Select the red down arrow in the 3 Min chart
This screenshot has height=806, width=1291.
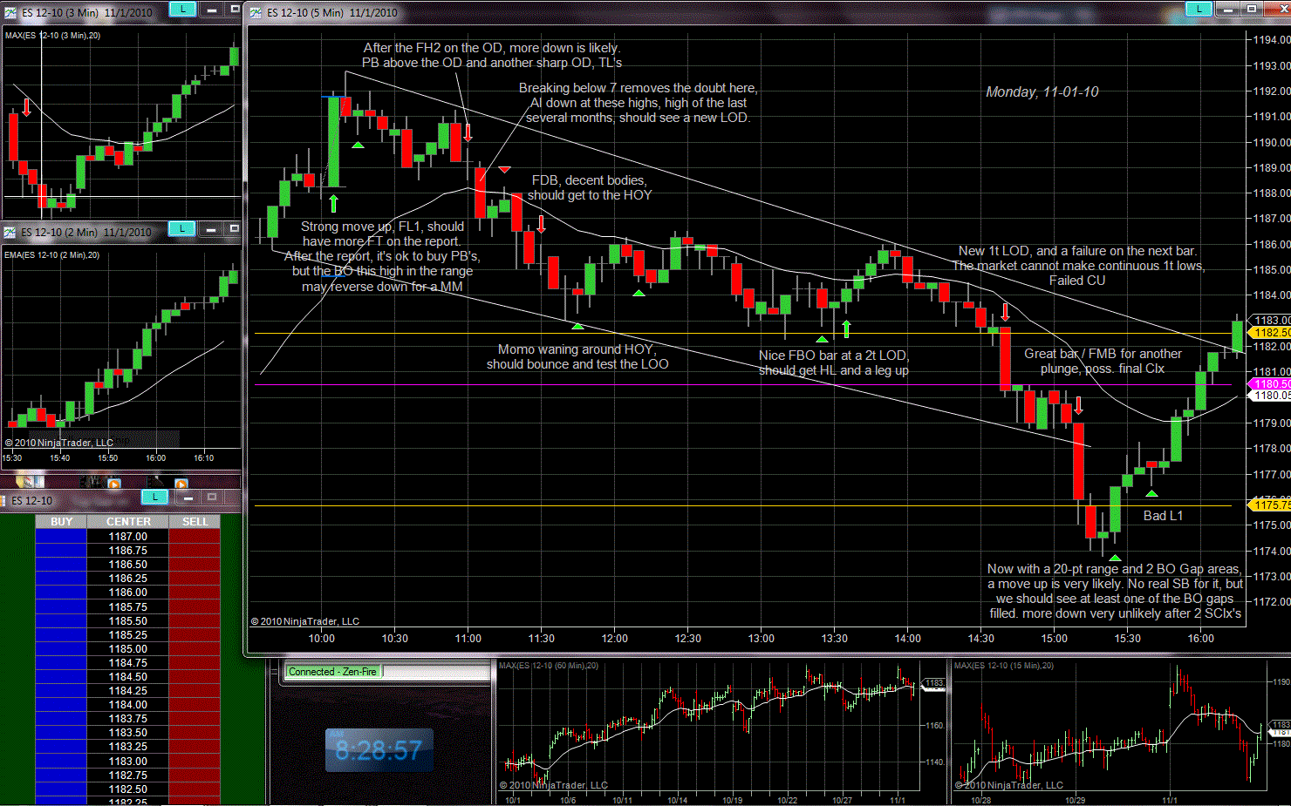point(27,107)
